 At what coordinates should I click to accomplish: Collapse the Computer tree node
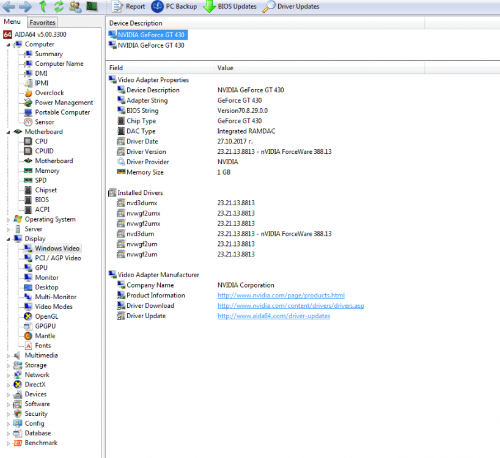pos(9,45)
